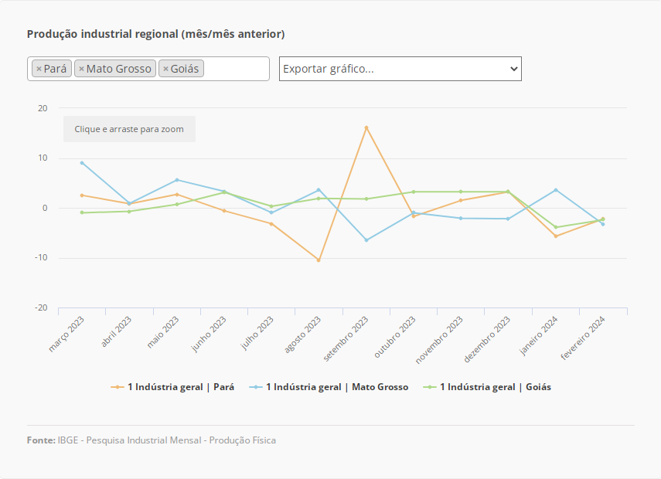Remove the Mato Grosso tag via x icon
661x479 pixels.
point(81,69)
